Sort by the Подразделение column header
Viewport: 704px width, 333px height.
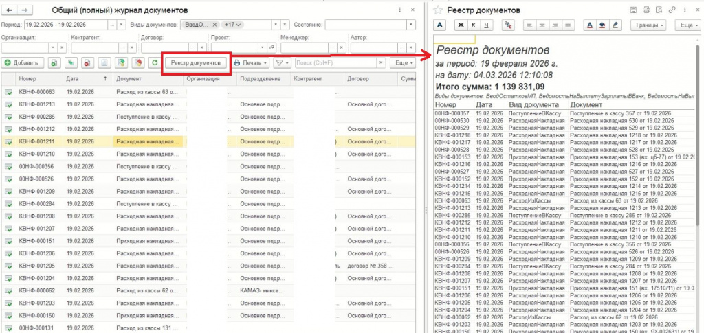coord(263,78)
